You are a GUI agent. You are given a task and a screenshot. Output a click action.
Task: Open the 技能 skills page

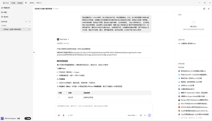(4, 12)
